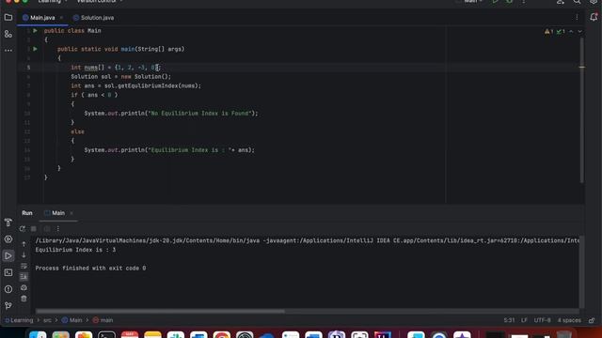Toggle read-only lock icon in status bar

[592, 320]
